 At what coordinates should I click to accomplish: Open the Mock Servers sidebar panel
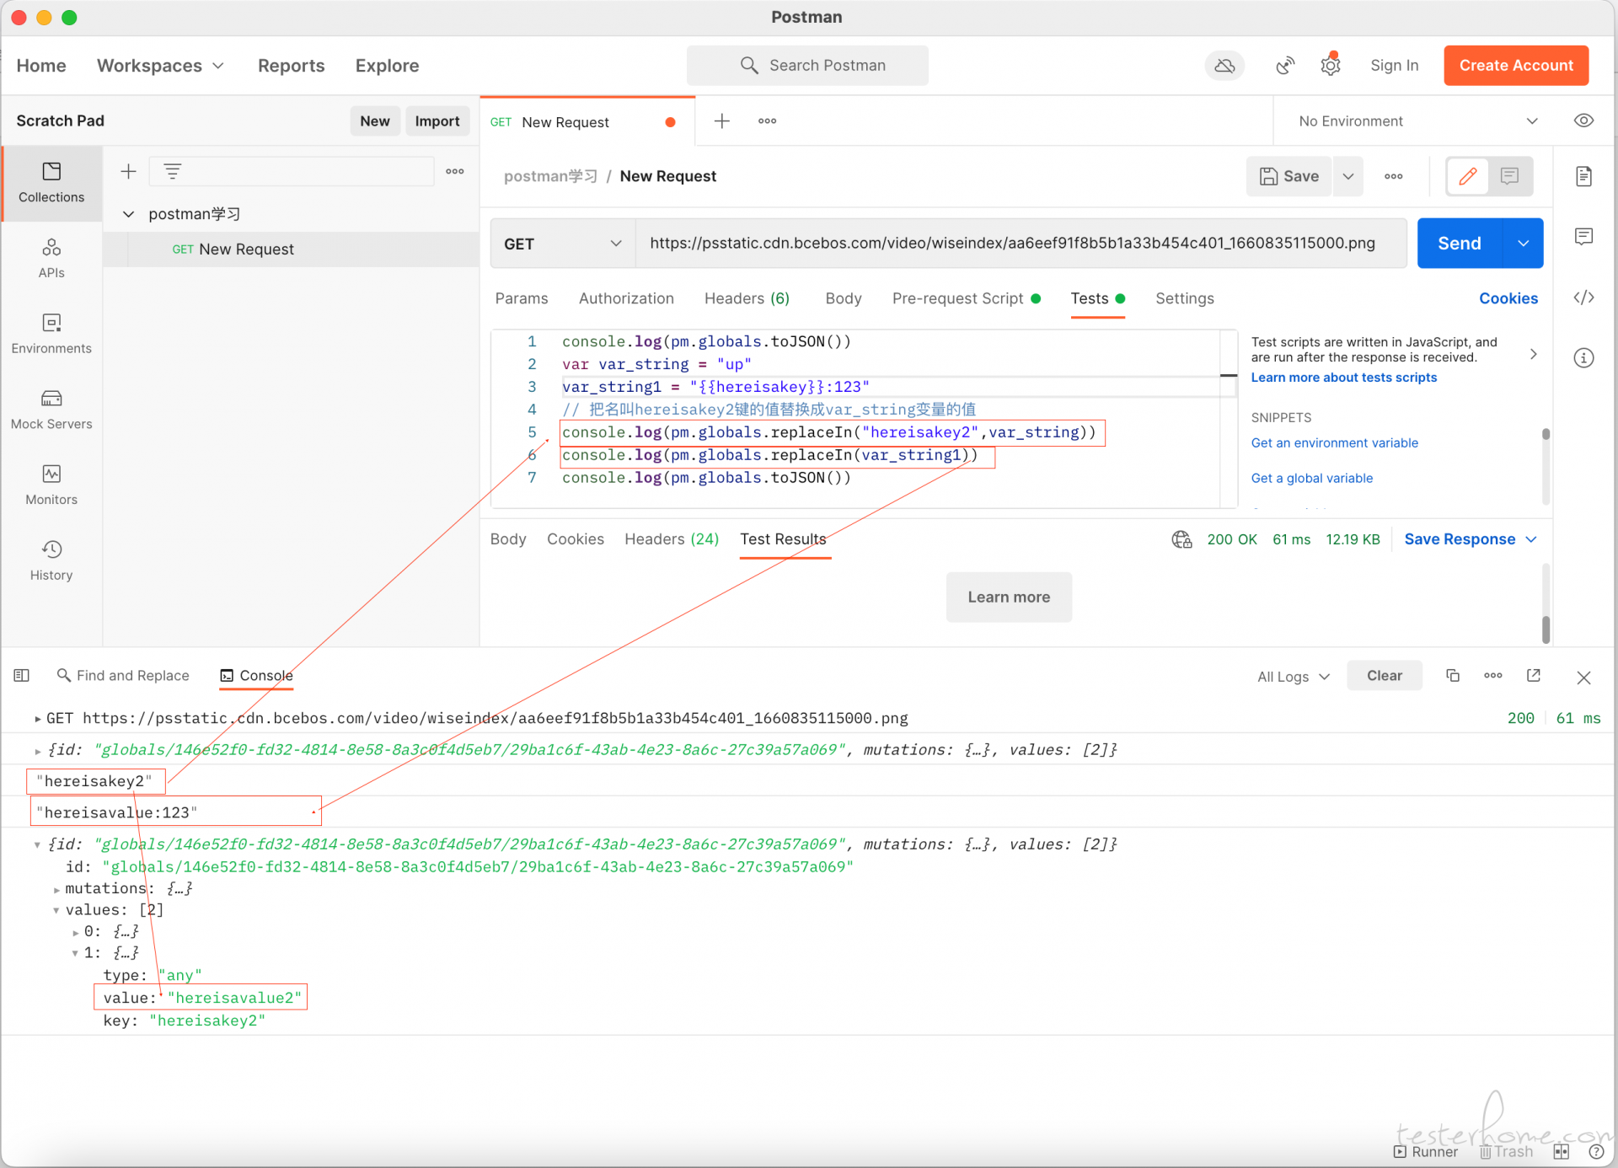(x=51, y=410)
